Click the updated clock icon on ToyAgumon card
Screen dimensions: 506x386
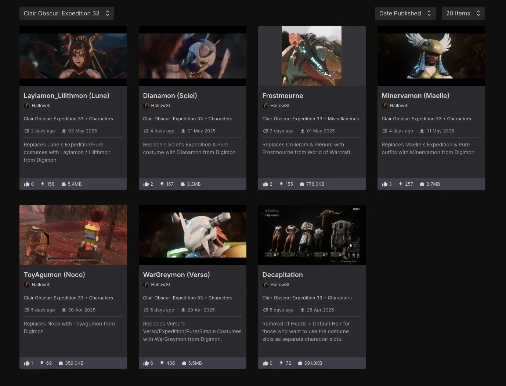[27, 310]
